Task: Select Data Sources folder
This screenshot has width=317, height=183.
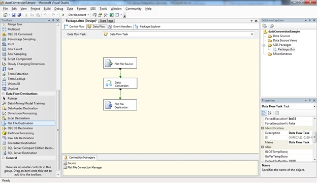Action: [x=279, y=36]
